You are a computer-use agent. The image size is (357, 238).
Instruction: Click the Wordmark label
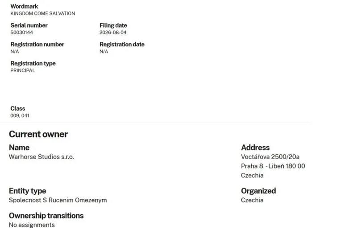coord(25,6)
